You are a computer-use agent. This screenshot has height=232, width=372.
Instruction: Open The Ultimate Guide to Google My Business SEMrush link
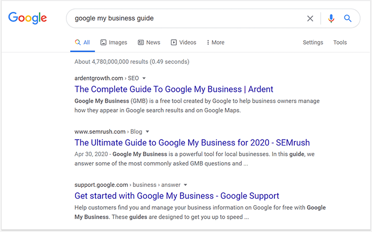click(x=192, y=143)
